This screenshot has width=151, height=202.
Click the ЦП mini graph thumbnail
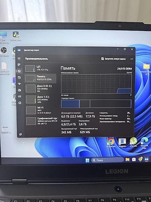30,69
